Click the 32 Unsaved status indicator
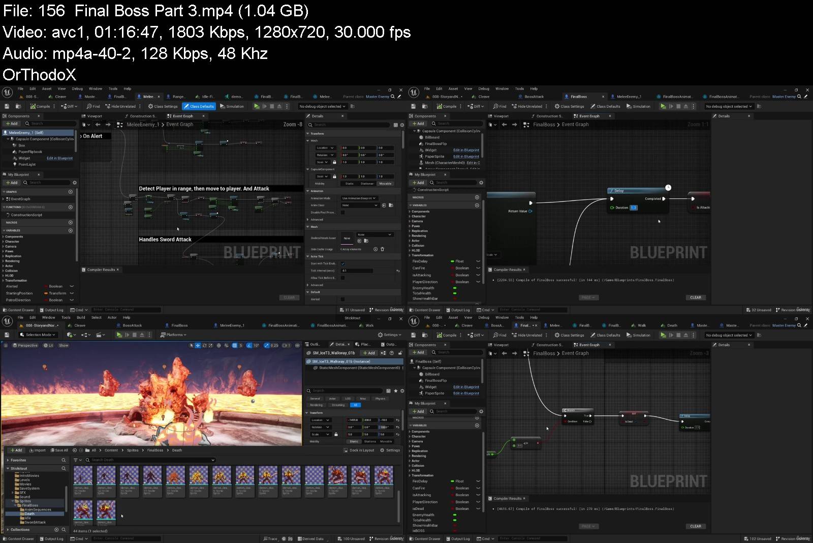The image size is (813, 543). (x=759, y=310)
